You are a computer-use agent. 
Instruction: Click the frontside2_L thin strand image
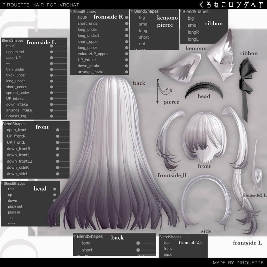pos(257,166)
